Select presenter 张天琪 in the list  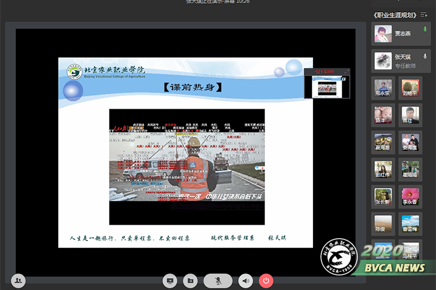(402, 60)
